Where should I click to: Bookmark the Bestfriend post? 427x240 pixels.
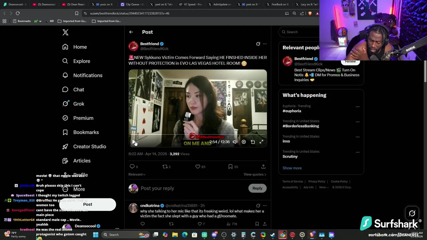[x=230, y=166]
